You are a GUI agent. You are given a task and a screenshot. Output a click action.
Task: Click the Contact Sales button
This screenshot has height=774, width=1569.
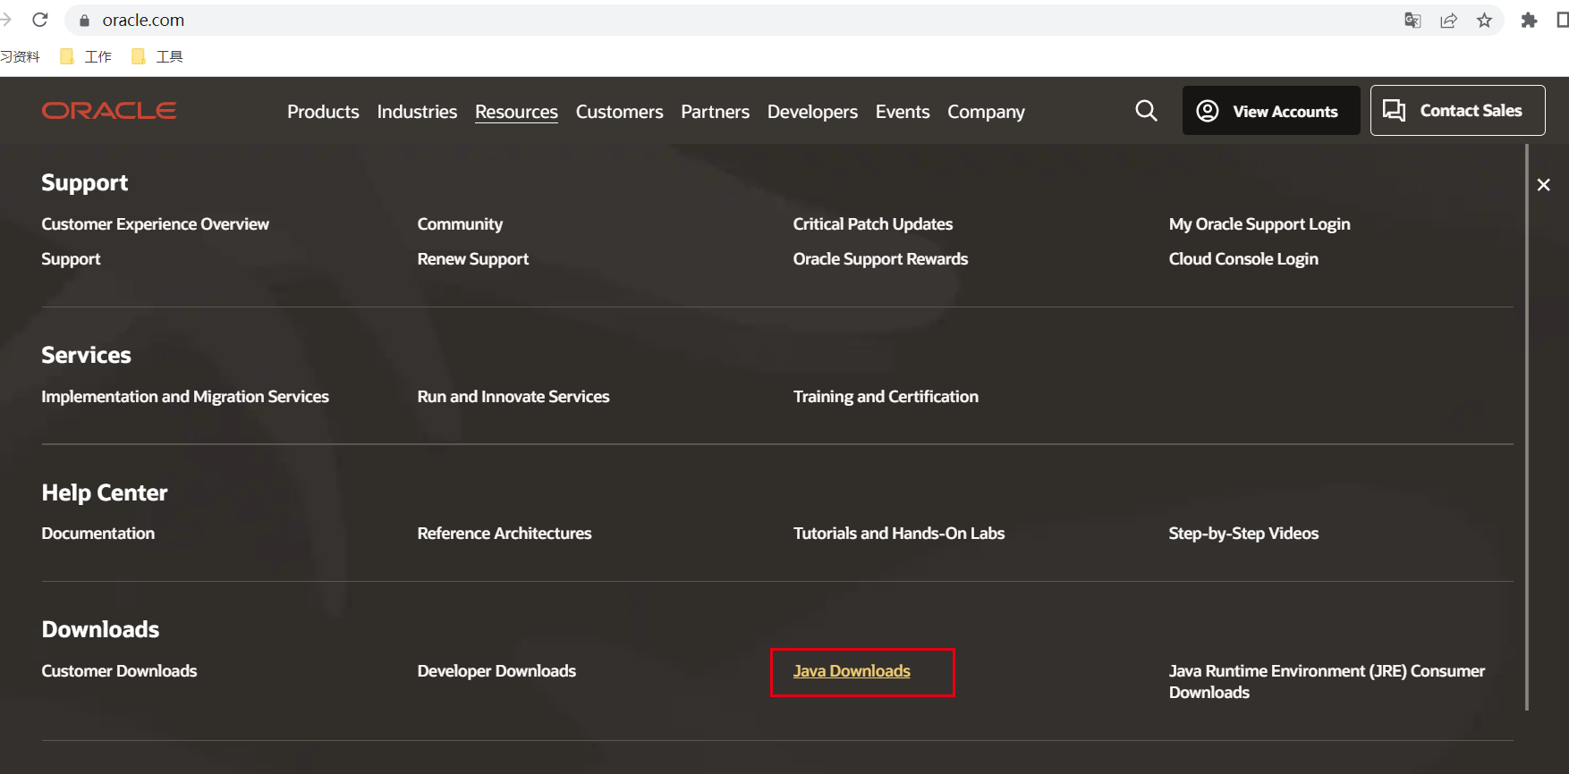pyautogui.click(x=1457, y=111)
